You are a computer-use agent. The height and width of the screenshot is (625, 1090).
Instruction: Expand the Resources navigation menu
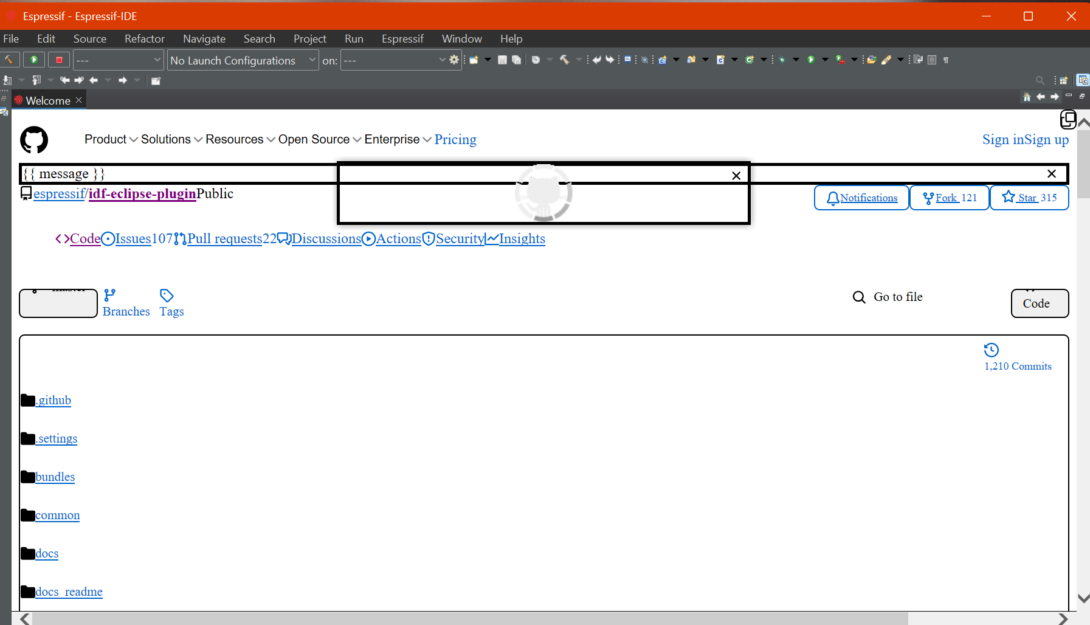coord(241,139)
